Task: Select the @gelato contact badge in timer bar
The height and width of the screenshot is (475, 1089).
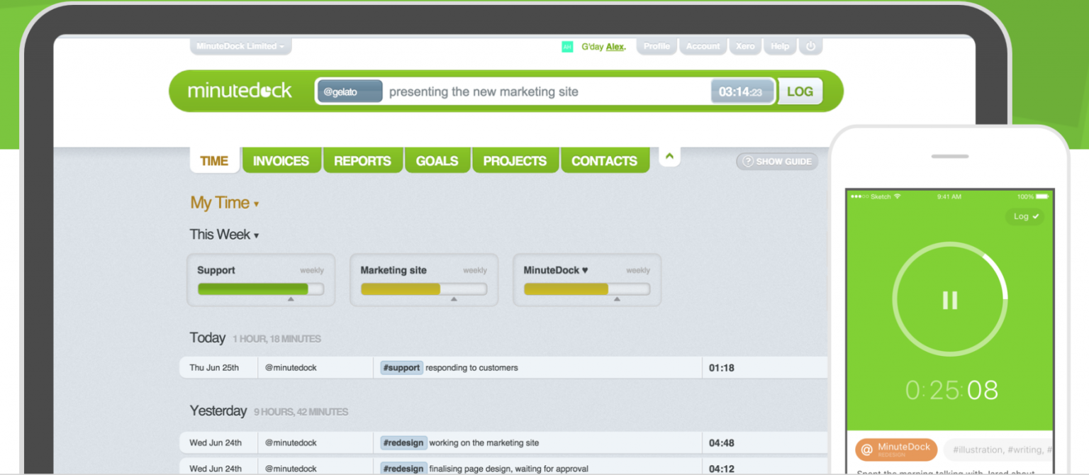Action: click(x=349, y=91)
